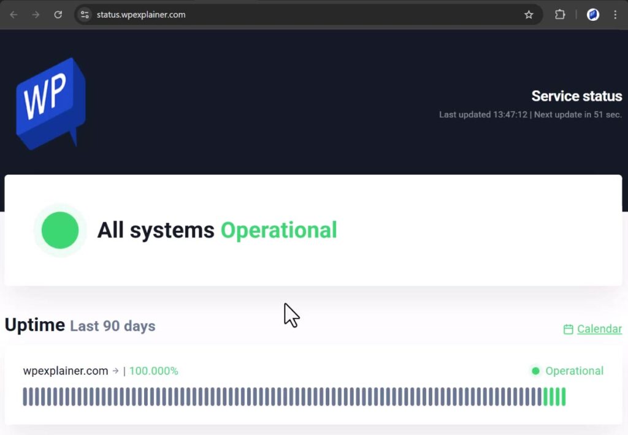Screen dimensions: 628x435
Task: Expand details for the wpexplainer.com uptime monitor
Action: [x=115, y=371]
